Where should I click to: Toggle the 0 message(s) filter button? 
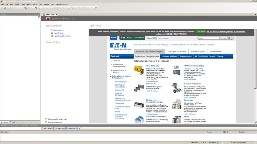pos(71,128)
